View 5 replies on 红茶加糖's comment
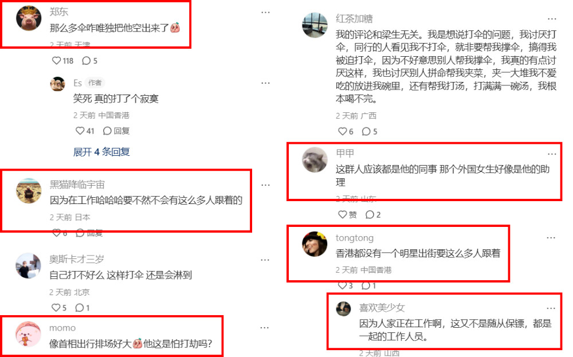Screen dimensions: 573x357 tap(370, 131)
